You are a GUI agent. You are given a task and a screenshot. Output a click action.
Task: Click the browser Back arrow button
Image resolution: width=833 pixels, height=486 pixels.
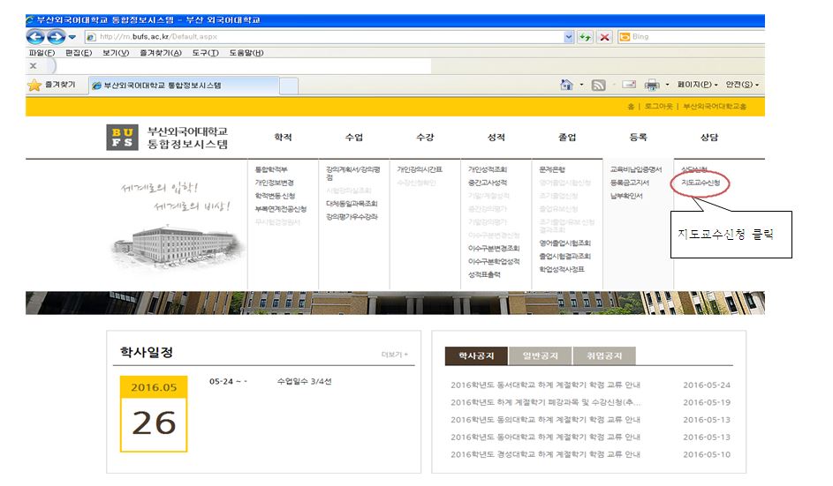point(37,37)
